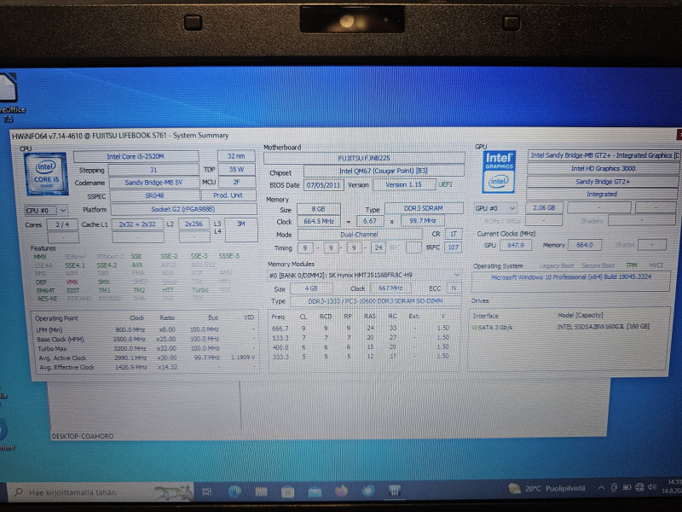682x512 pixels.
Task: Click the AES-NI feature flag
Action: 47,299
